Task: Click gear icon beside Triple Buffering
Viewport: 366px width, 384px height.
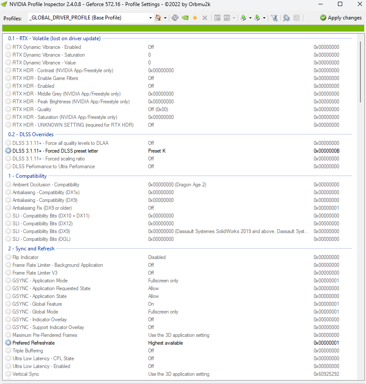Action: pyautogui.click(x=8, y=351)
